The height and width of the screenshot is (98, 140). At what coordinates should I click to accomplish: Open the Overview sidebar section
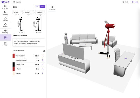pyautogui.click(x=5, y=7)
